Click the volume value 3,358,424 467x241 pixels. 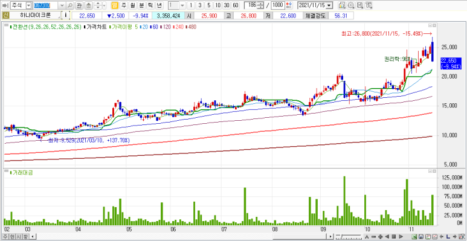pyautogui.click(x=169, y=16)
